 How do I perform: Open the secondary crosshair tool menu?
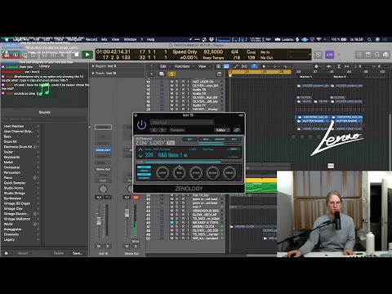(275, 66)
